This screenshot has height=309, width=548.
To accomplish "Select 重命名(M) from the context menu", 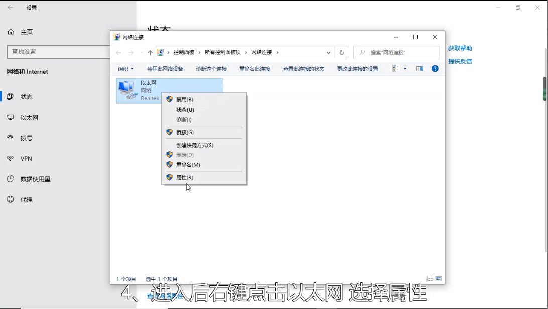I will click(204, 165).
